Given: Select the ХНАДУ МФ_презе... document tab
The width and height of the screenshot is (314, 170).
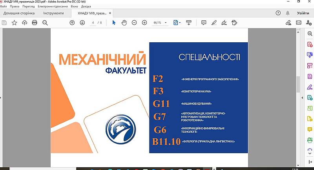Looking at the screenshot, I should coord(92,13).
